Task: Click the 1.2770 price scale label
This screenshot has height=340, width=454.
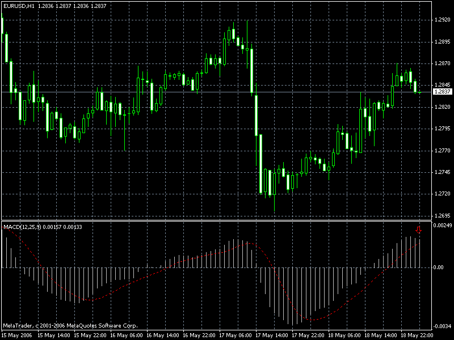Action: [x=443, y=151]
